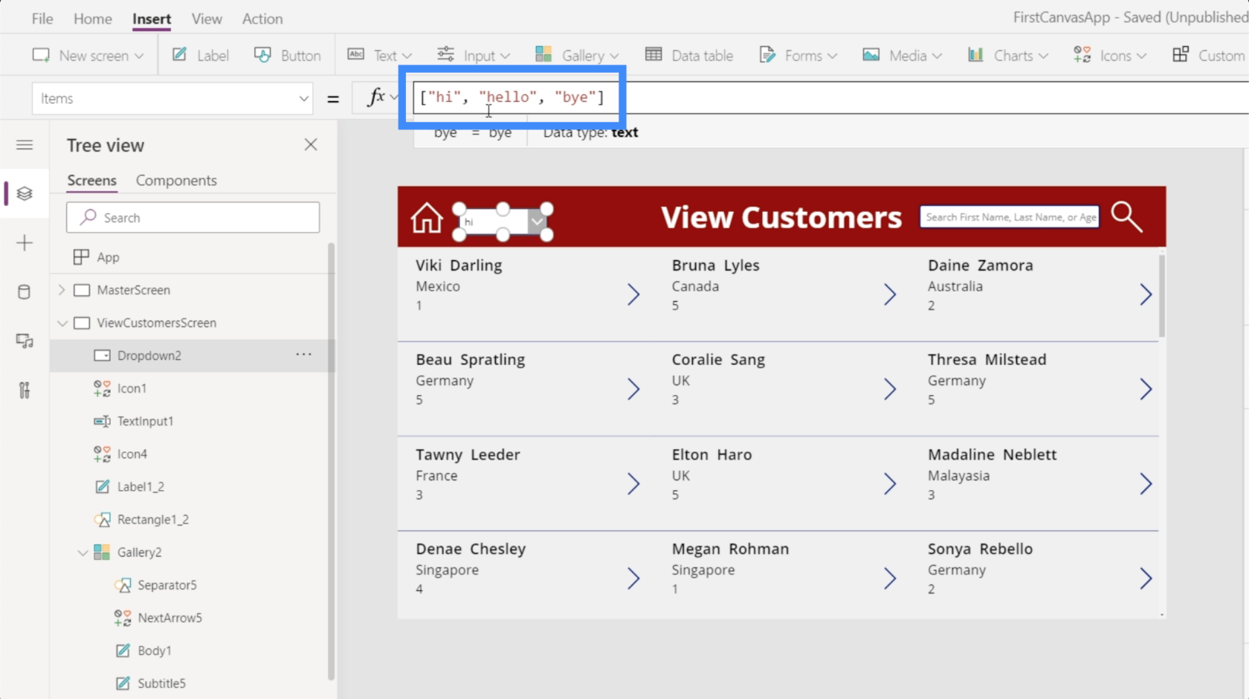Open the File menu
This screenshot has width=1249, height=699.
tap(42, 19)
